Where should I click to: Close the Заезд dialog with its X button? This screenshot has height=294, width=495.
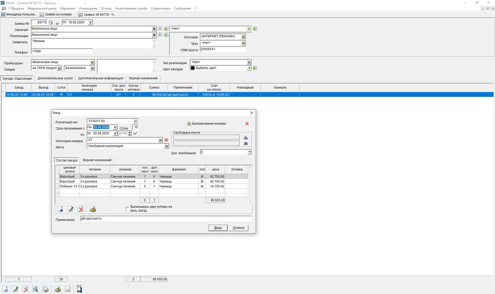click(252, 112)
